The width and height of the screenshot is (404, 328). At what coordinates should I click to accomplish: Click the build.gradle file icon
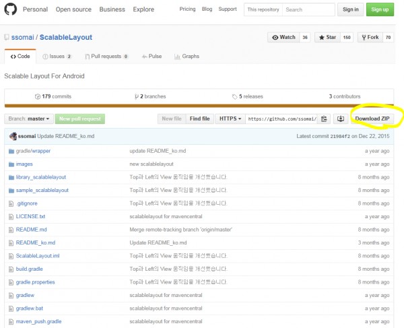pyautogui.click(x=11, y=269)
